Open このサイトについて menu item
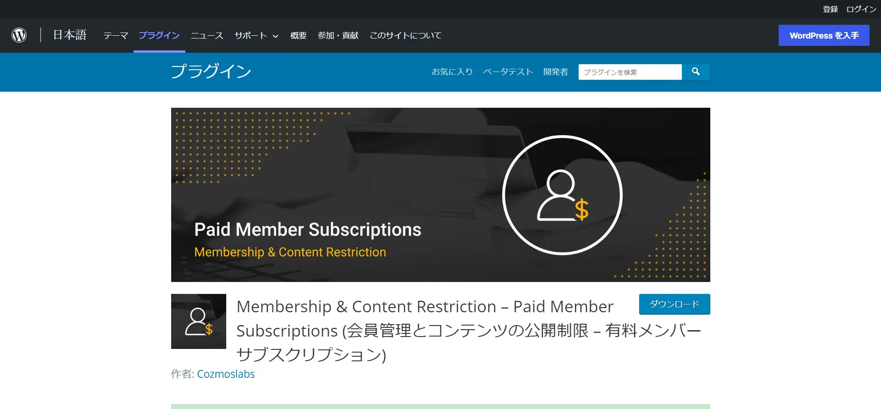This screenshot has height=409, width=881. 406,35
